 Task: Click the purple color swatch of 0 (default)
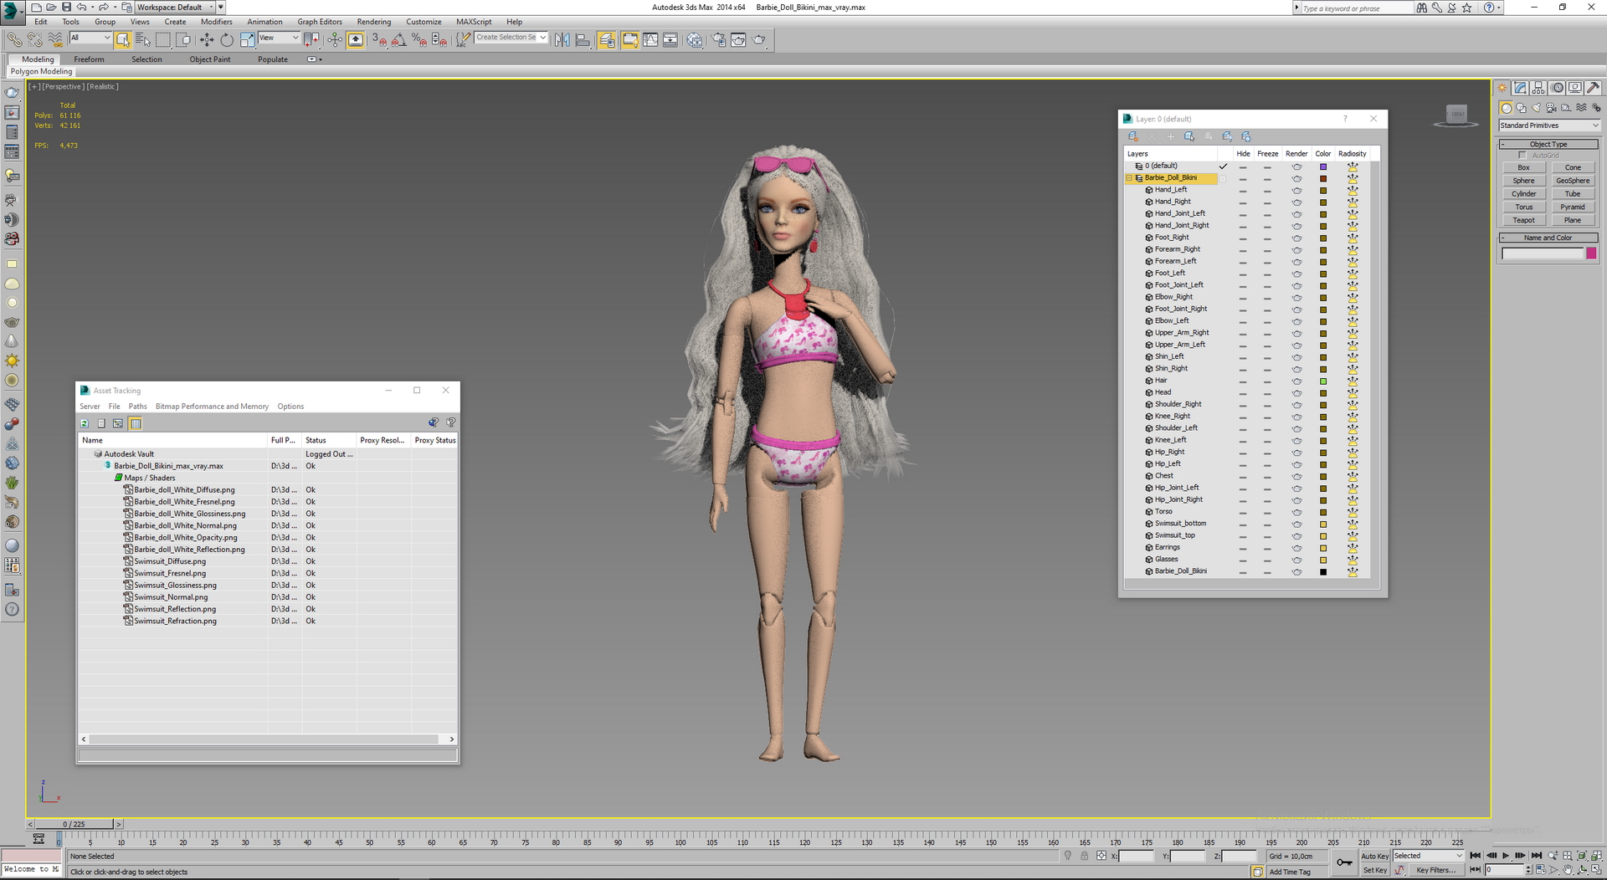1322,166
